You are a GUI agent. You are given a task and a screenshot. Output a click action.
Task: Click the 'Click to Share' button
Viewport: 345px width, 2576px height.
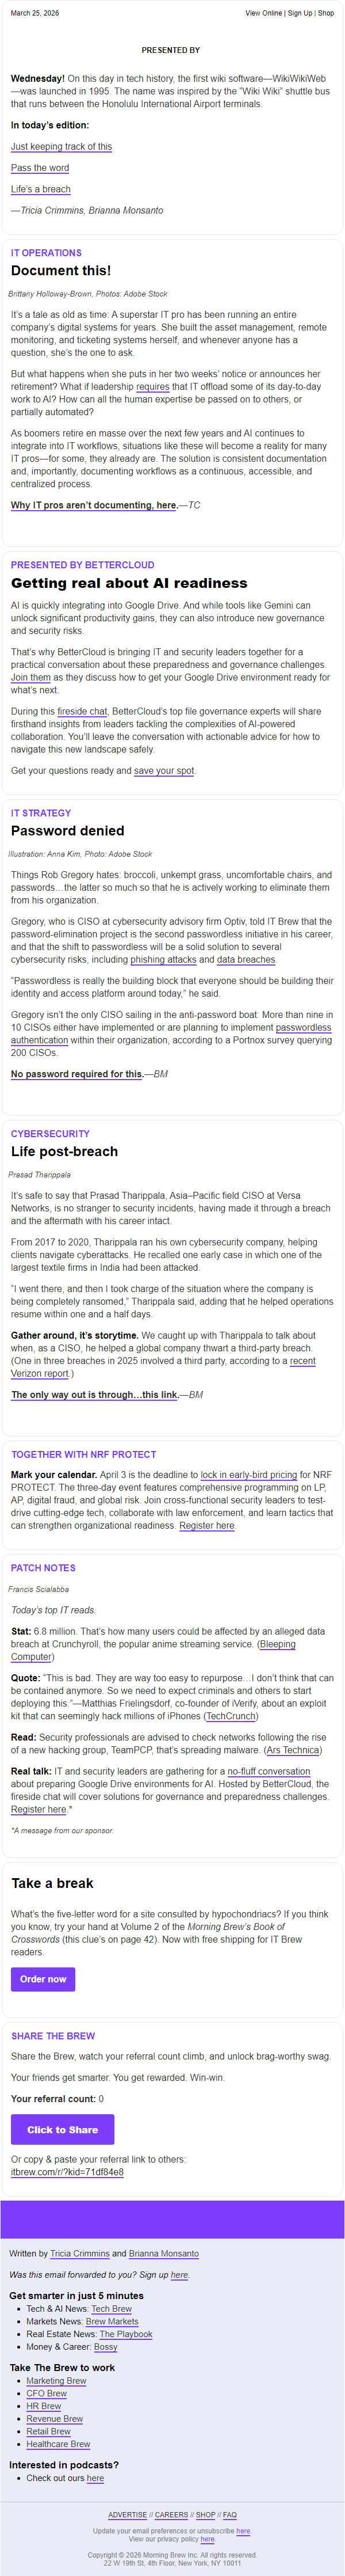[62, 2129]
